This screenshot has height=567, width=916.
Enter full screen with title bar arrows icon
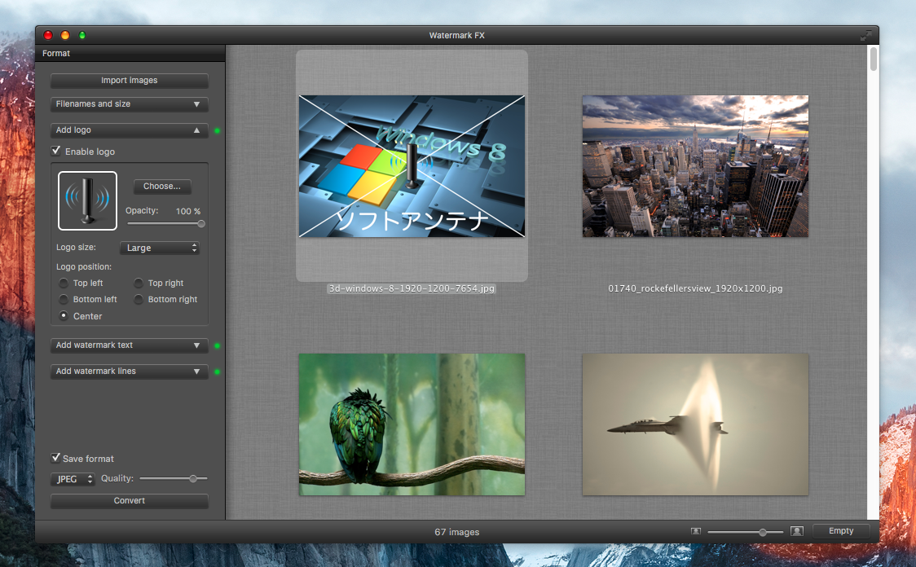point(865,36)
